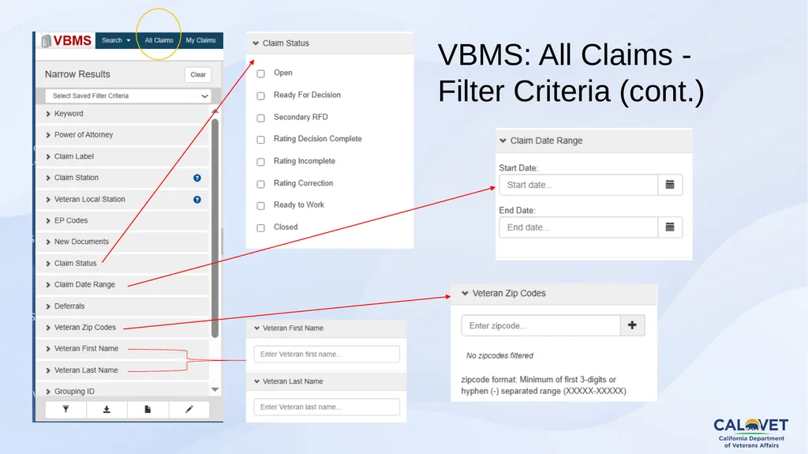Open calendar picker for Start Date
This screenshot has height=454, width=808.
point(670,185)
